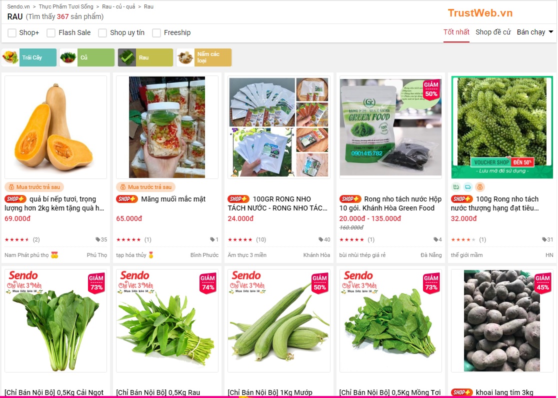The image size is (558, 398).
Task: Open the butternut squash product image
Action: pos(55,126)
